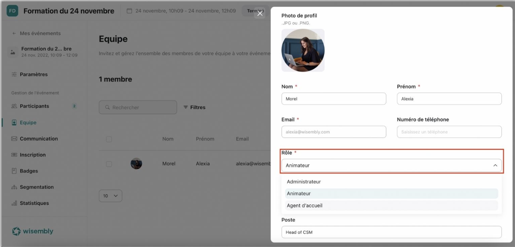Click the Segmentation icon in sidebar

coord(14,187)
